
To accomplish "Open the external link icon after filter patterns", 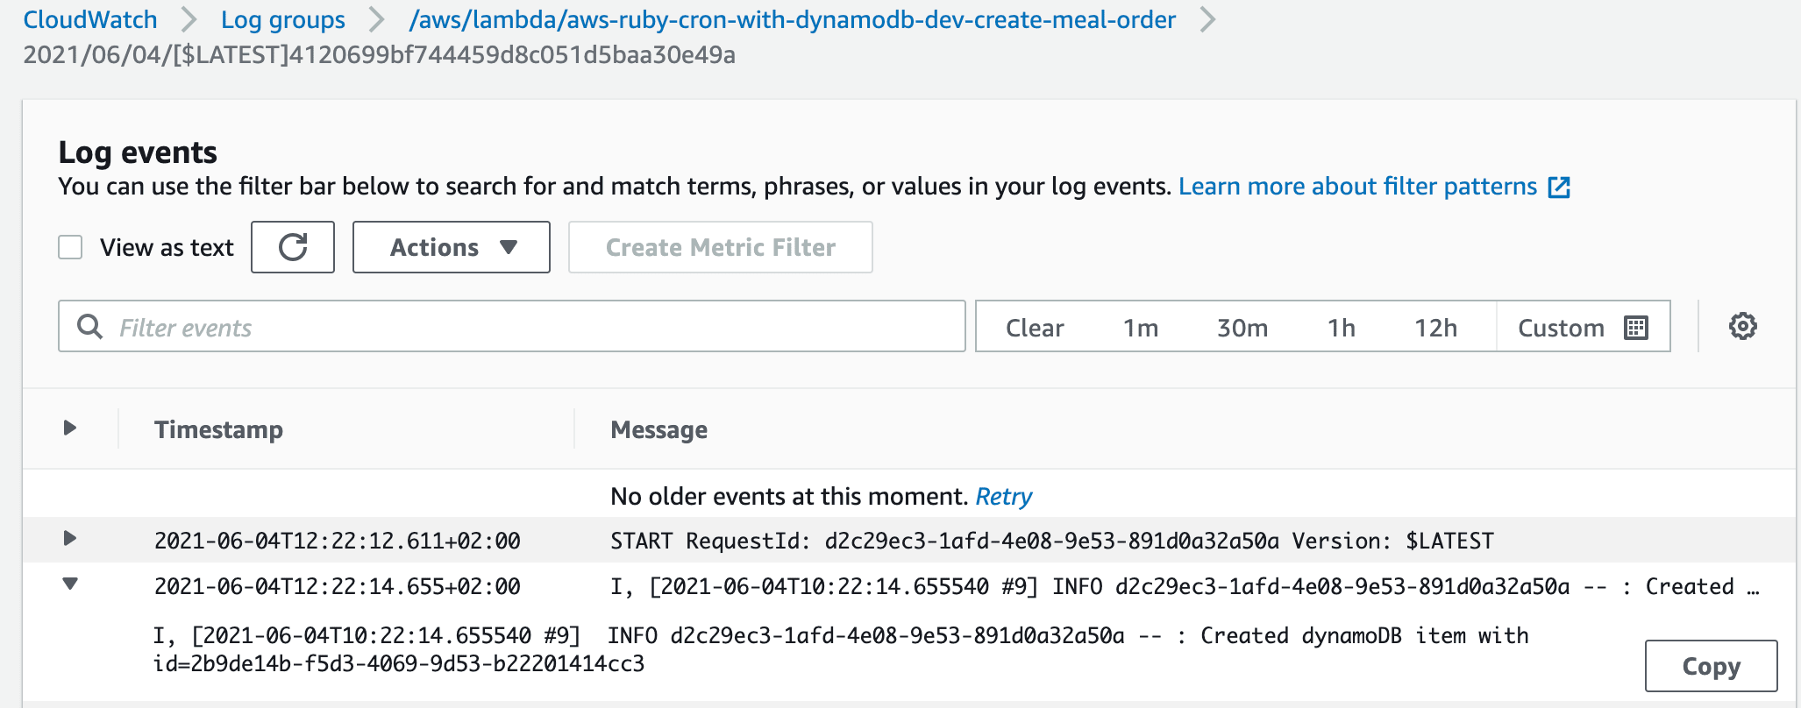I will point(1559,187).
